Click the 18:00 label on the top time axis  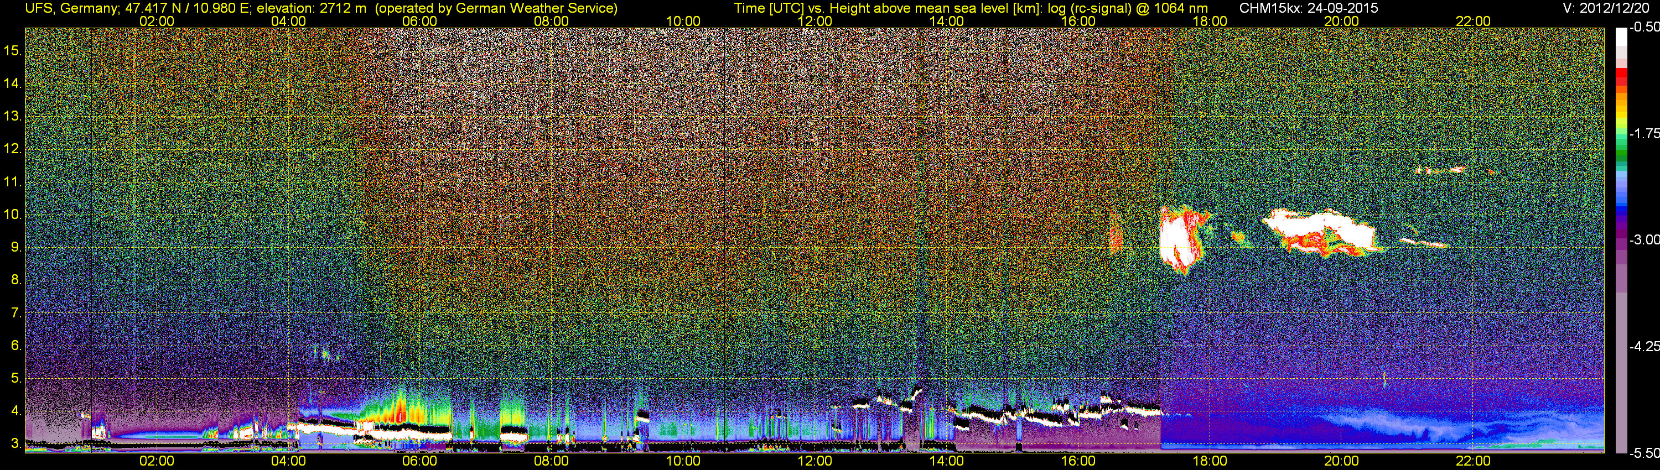tap(1210, 21)
